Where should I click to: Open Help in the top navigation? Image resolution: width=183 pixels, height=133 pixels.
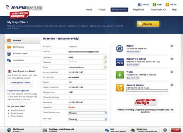click(x=174, y=10)
